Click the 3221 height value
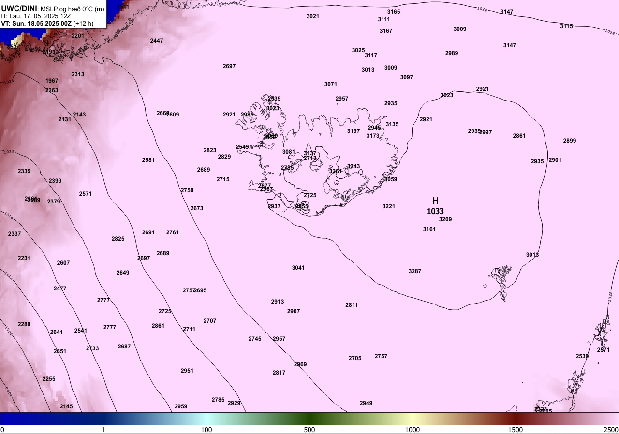This screenshot has width=619, height=434. pos(389,206)
